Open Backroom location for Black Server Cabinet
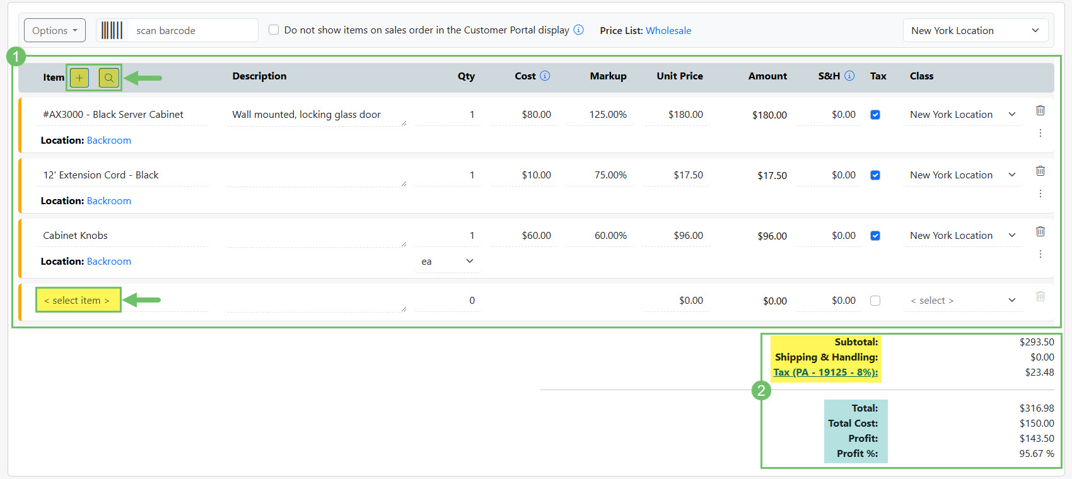This screenshot has width=1072, height=479. point(109,140)
